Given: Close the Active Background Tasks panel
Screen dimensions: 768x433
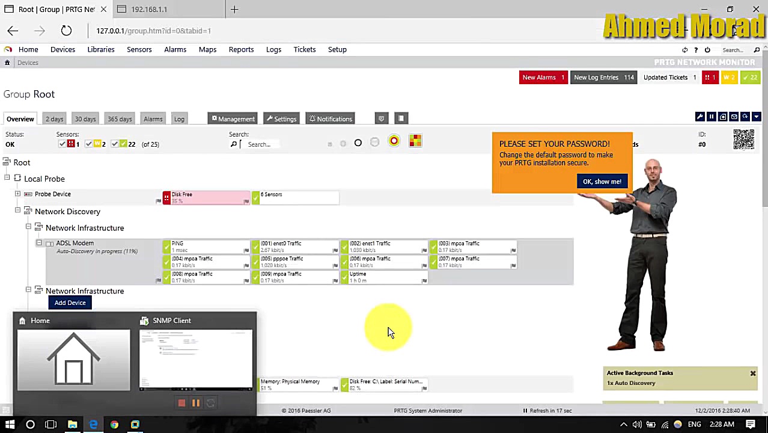Looking at the screenshot, I should point(752,373).
